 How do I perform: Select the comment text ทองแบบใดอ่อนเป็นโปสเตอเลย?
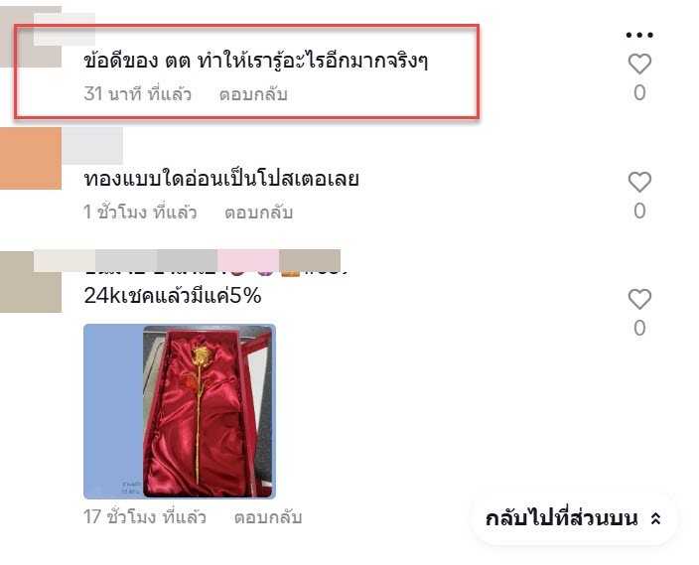tap(221, 179)
